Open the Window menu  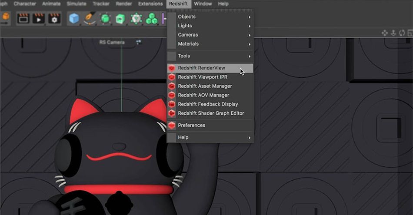(x=203, y=4)
